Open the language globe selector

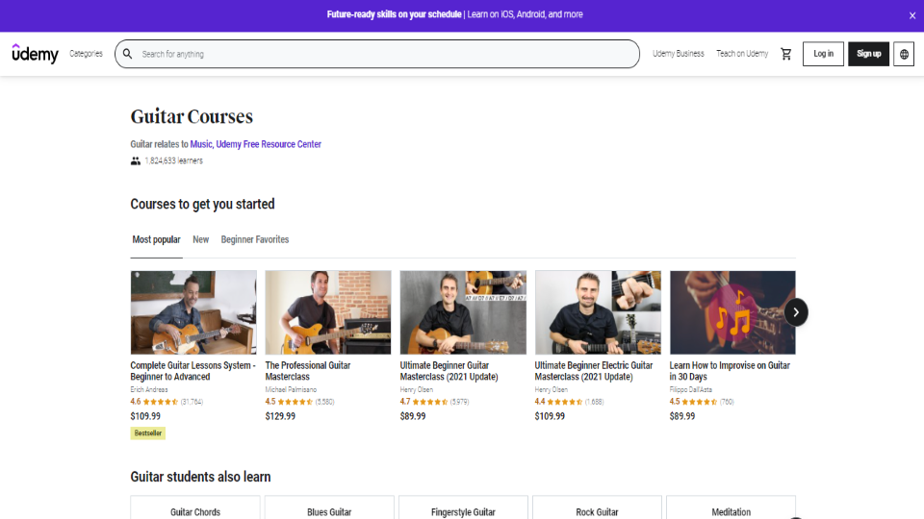[904, 54]
